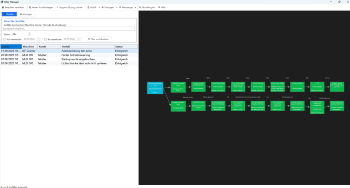Click the status text 4 von 4 Vorfällen angezeigt
This screenshot has width=350, height=188.
click(14, 187)
